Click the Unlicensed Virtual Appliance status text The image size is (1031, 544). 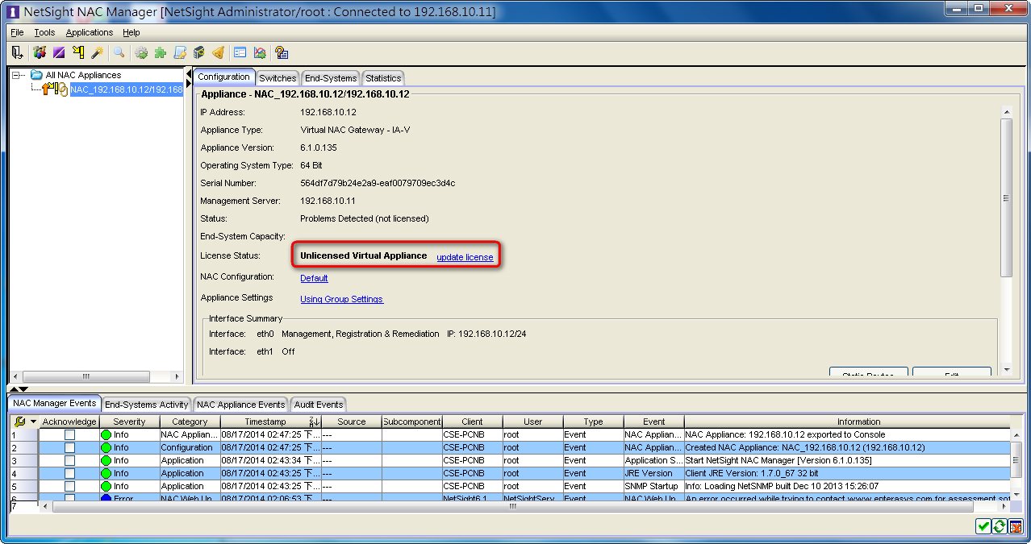[363, 255]
